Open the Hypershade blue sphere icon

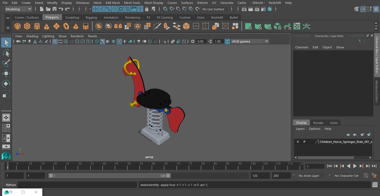tap(270, 9)
